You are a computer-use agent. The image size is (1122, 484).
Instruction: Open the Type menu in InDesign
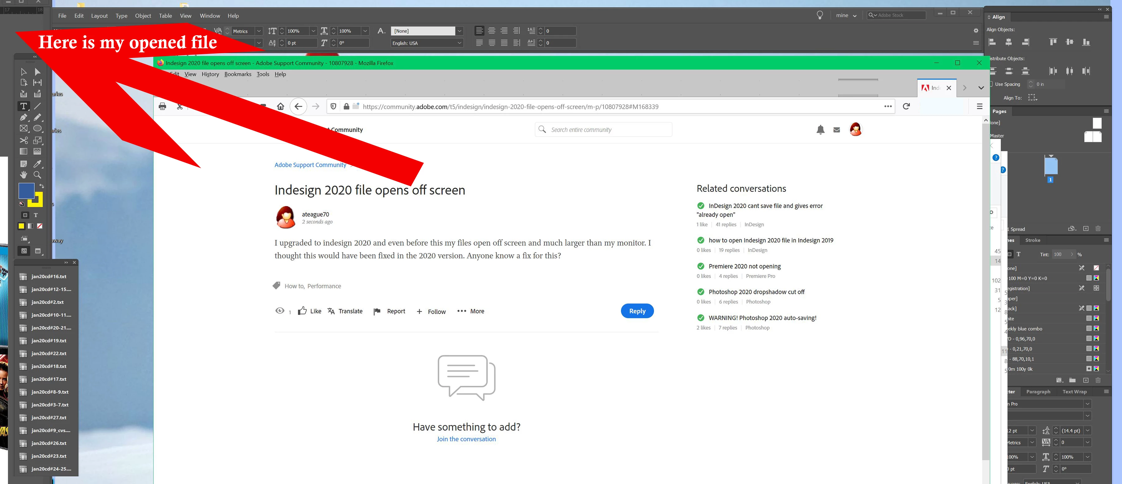pos(122,16)
